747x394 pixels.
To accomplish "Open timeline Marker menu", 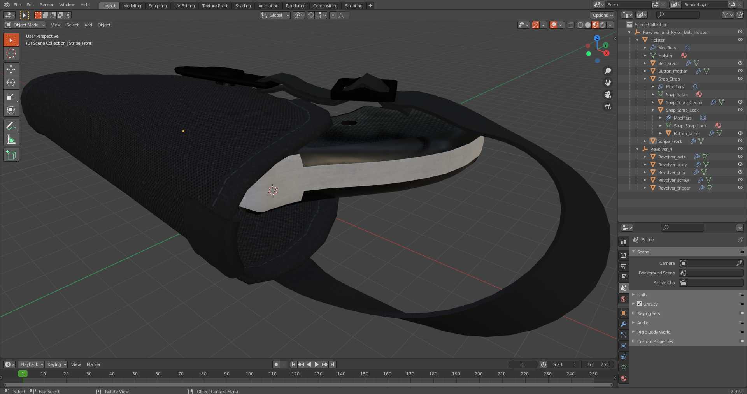I will [93, 364].
